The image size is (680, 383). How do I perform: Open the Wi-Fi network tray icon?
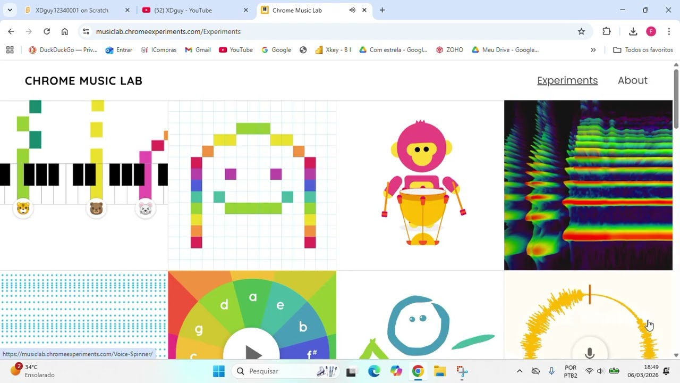pyautogui.click(x=589, y=371)
